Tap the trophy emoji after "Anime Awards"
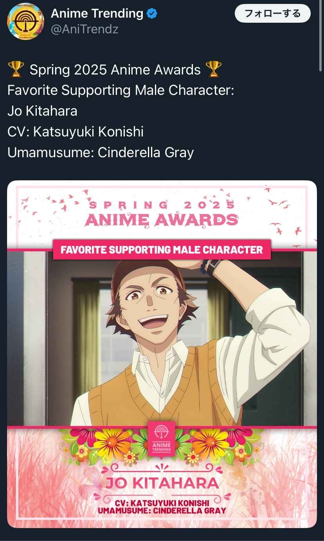This screenshot has height=541, width=324. pyautogui.click(x=213, y=70)
